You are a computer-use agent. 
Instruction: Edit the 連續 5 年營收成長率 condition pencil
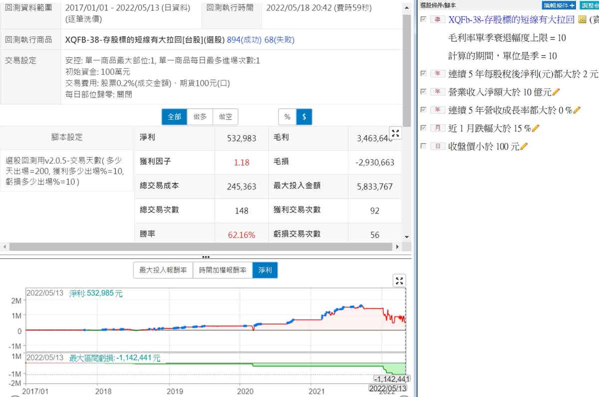click(x=577, y=110)
